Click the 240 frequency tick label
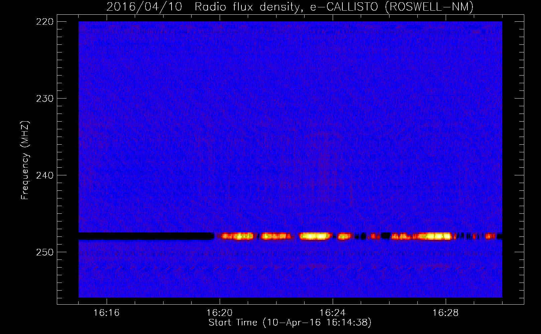The image size is (541, 334). point(44,175)
